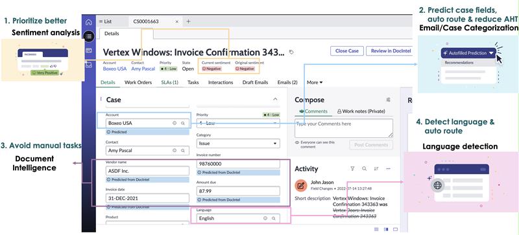Click the Close Case button
519x235 pixels.
pos(347,51)
